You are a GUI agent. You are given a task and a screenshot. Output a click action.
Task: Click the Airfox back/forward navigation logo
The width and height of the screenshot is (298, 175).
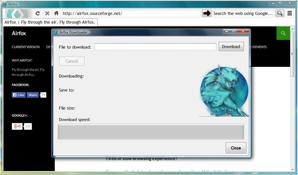tap(18, 13)
